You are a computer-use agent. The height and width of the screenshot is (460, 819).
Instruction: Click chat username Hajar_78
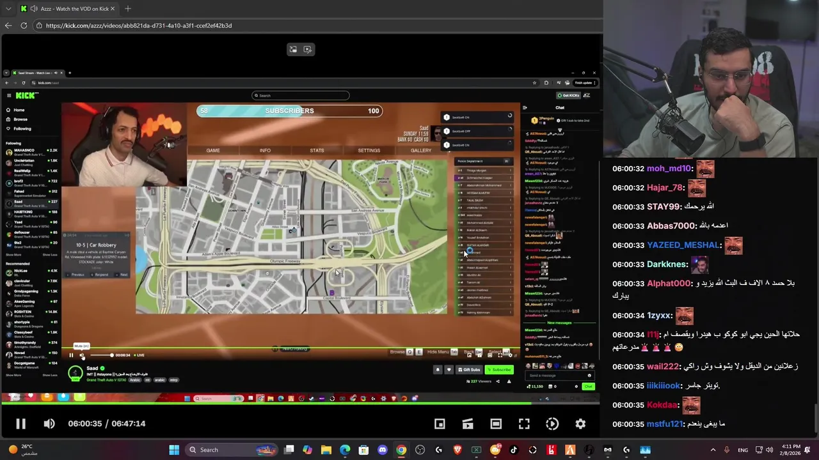(665, 188)
